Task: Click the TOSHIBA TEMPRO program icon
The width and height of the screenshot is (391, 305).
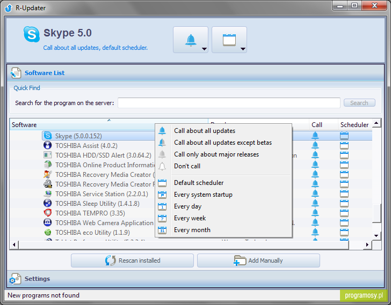Action: pos(47,213)
